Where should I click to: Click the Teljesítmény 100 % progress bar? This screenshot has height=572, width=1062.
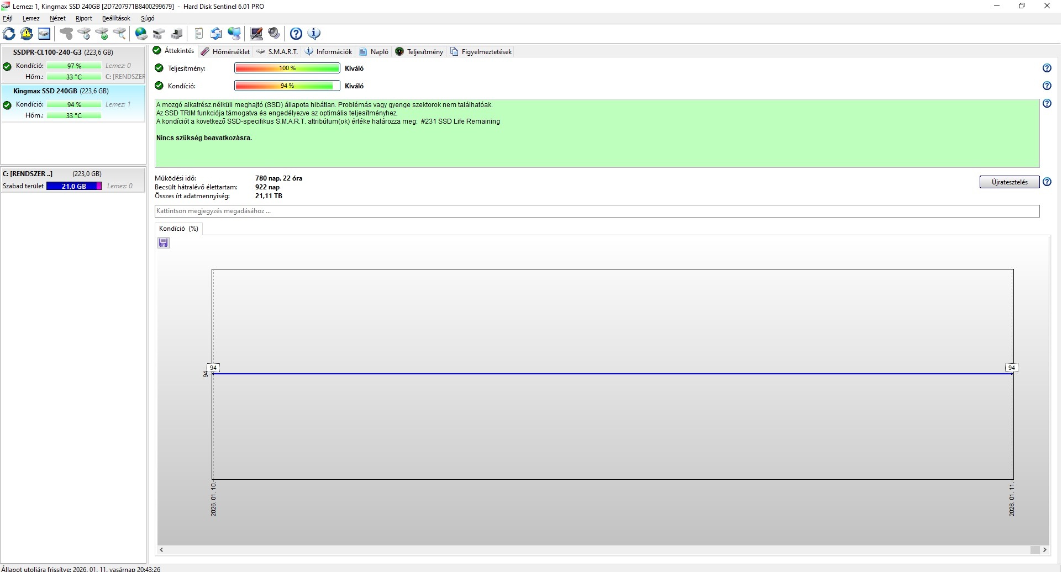[287, 68]
